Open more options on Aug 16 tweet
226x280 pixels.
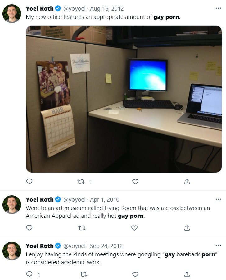click(x=218, y=8)
